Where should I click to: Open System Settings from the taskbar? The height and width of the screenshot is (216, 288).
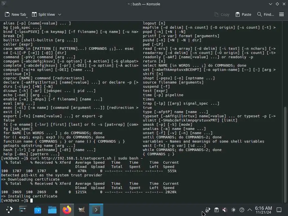pos(23,210)
